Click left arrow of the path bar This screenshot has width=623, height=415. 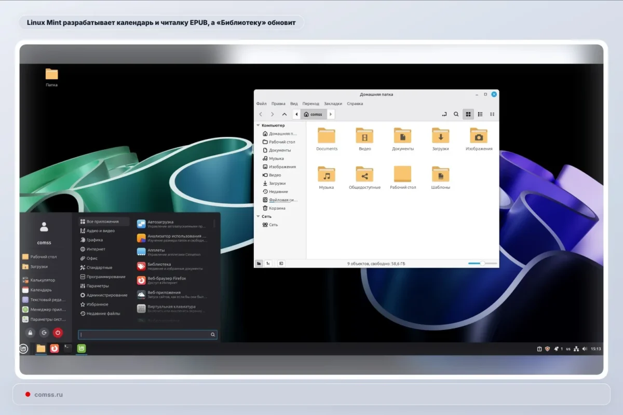tap(296, 114)
